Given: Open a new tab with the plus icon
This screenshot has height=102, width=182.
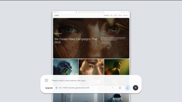Looking at the screenshot, I should click(126, 12).
